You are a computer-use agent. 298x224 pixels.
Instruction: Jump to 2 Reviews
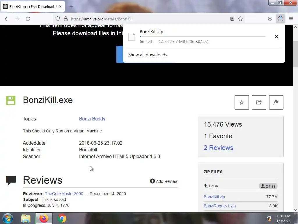[x=218, y=148]
